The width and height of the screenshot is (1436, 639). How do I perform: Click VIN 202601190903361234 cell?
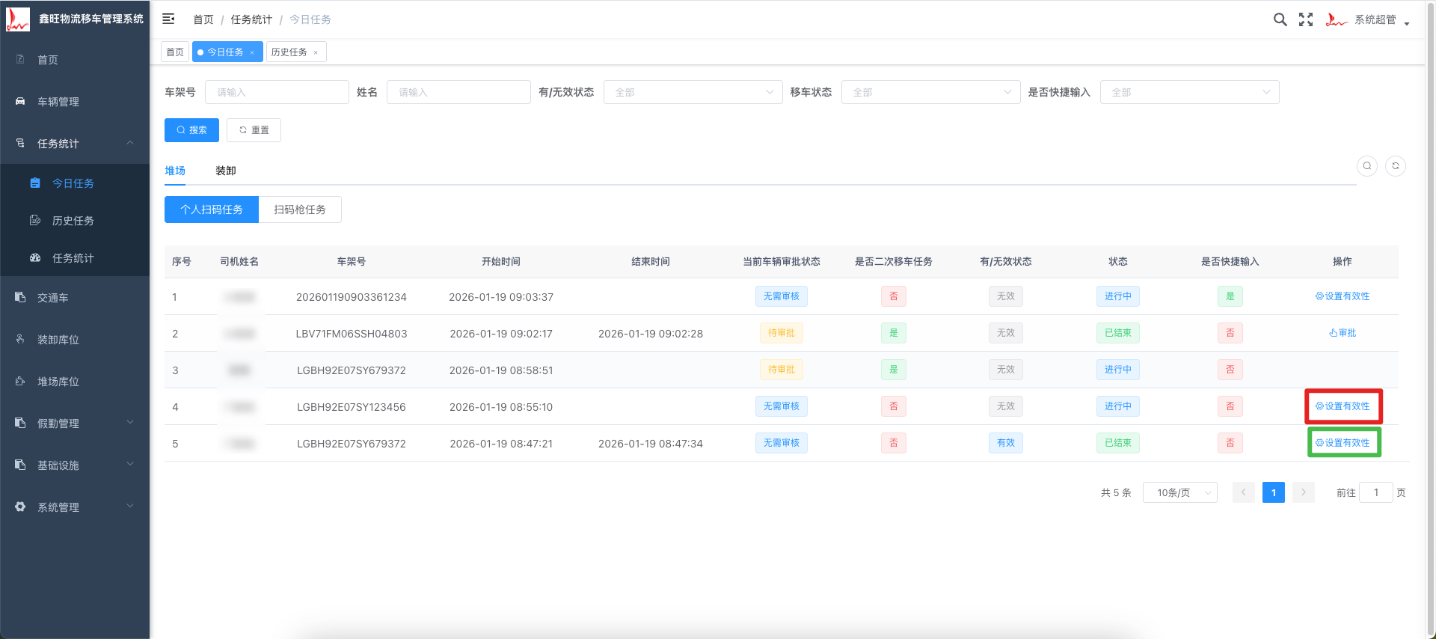(352, 297)
